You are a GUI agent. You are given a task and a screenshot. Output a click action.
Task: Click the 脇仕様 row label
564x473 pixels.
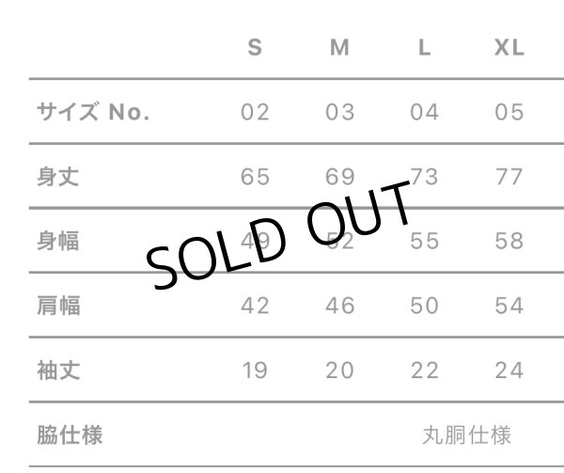click(70, 434)
